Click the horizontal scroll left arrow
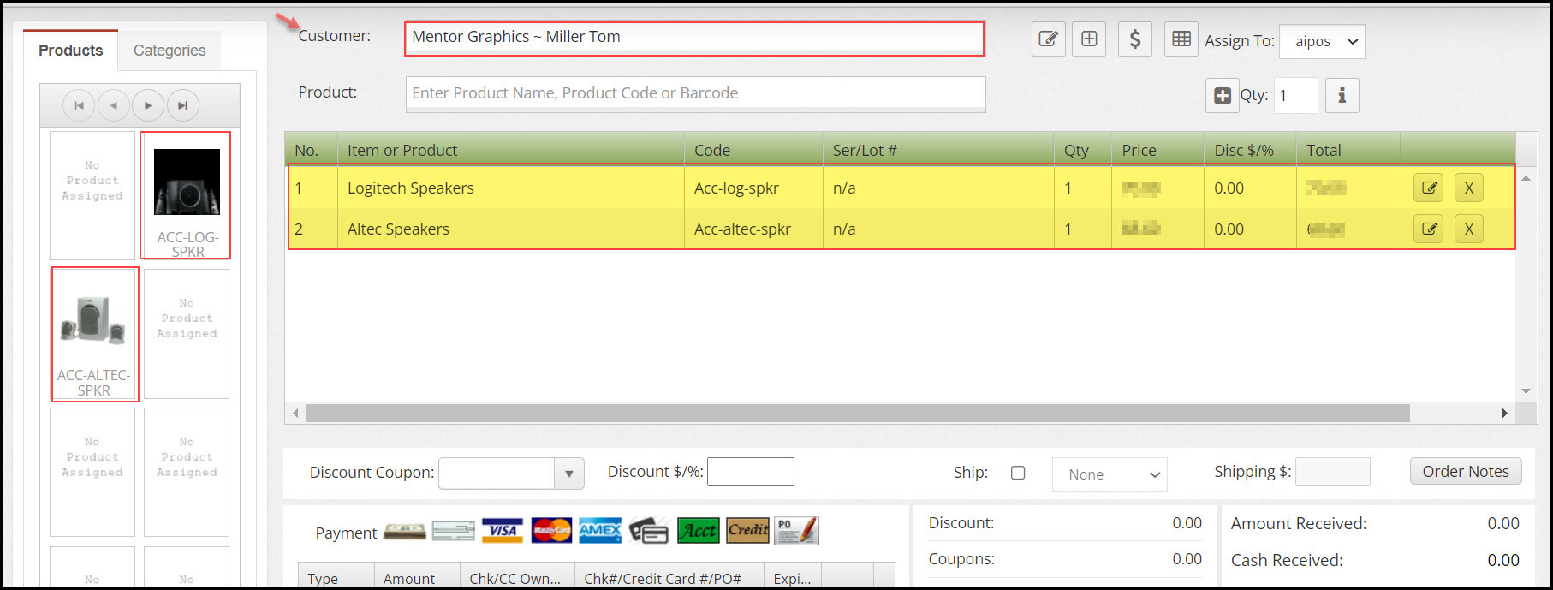 point(296,414)
